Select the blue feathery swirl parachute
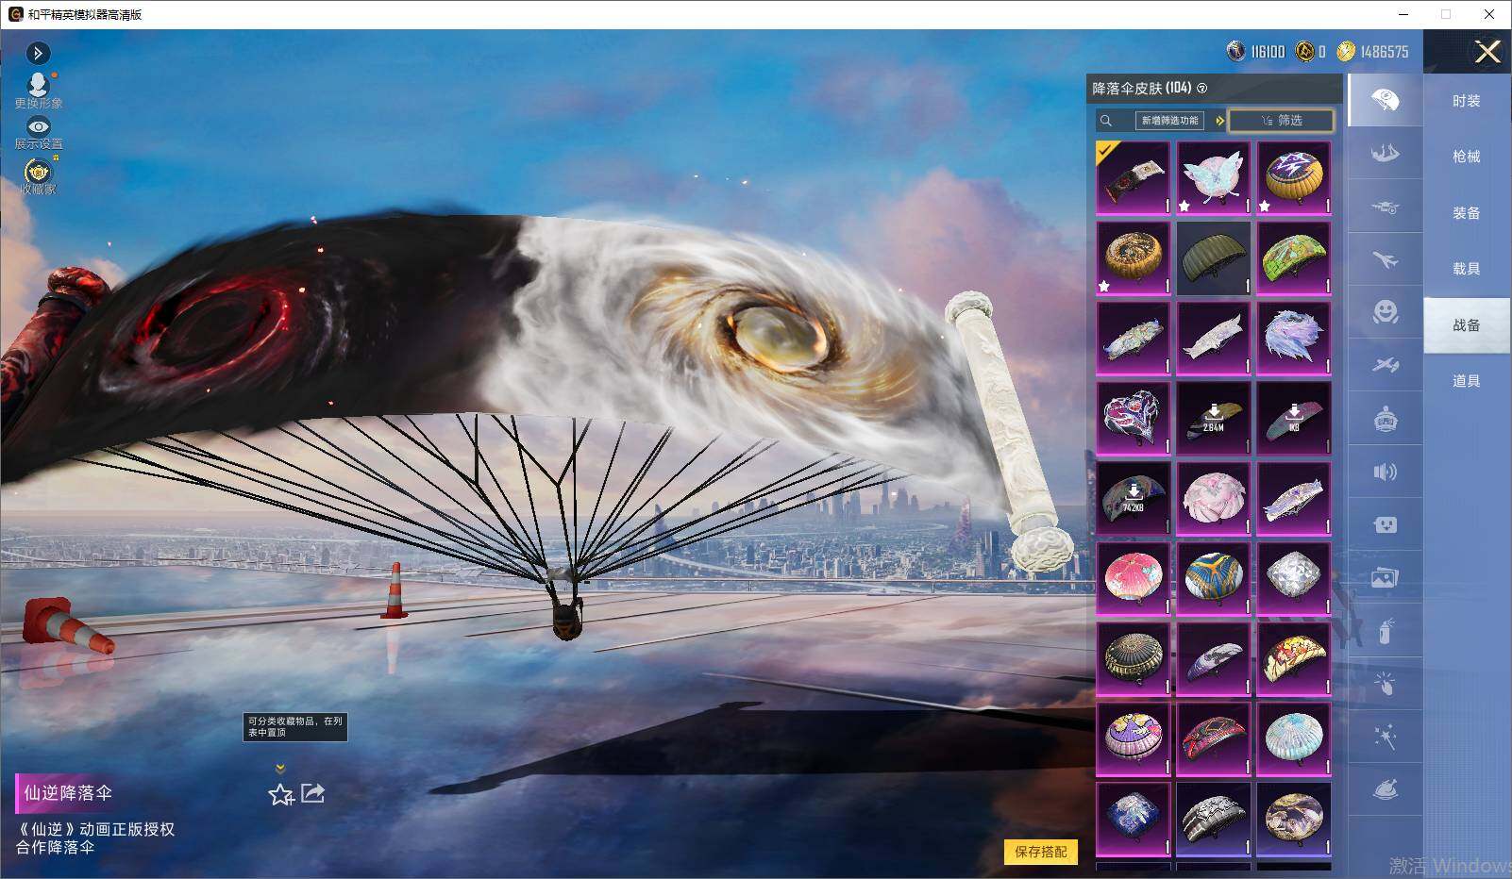This screenshot has height=879, width=1512. coord(1294,339)
